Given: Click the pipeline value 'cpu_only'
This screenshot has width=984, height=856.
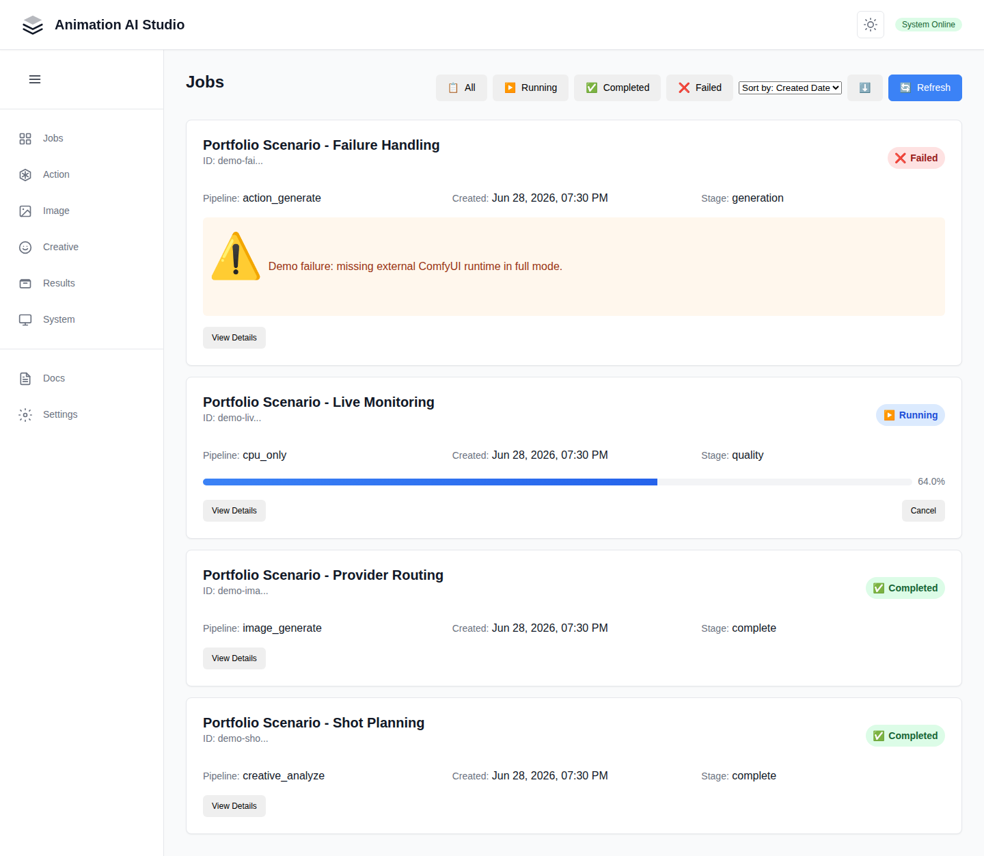Looking at the screenshot, I should tap(264, 455).
